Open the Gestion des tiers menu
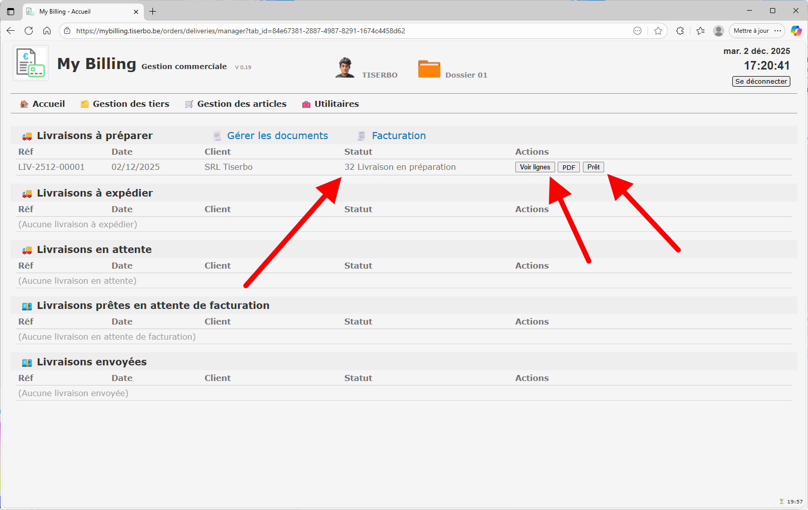Screen dimensions: 808x510 click(130, 104)
